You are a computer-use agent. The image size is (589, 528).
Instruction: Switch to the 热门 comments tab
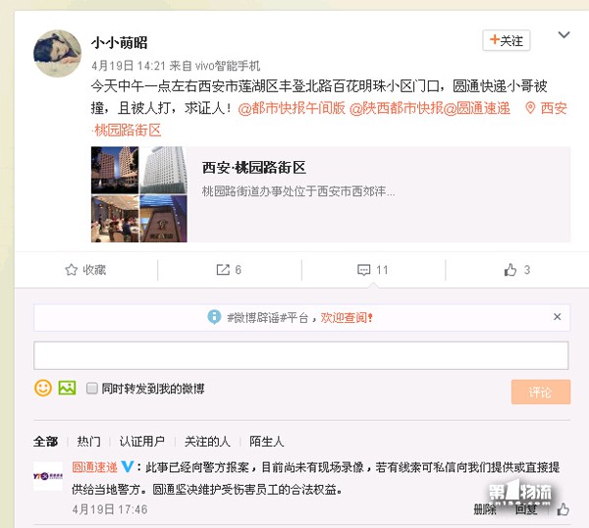pyautogui.click(x=88, y=442)
